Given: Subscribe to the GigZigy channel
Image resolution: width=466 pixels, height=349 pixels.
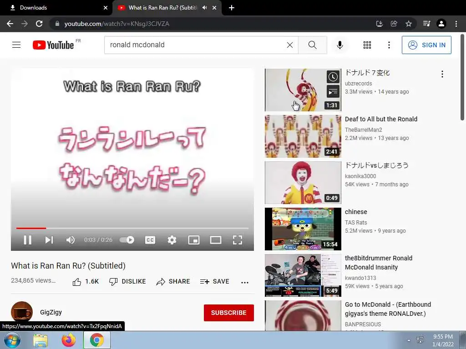Looking at the screenshot, I should (x=228, y=313).
